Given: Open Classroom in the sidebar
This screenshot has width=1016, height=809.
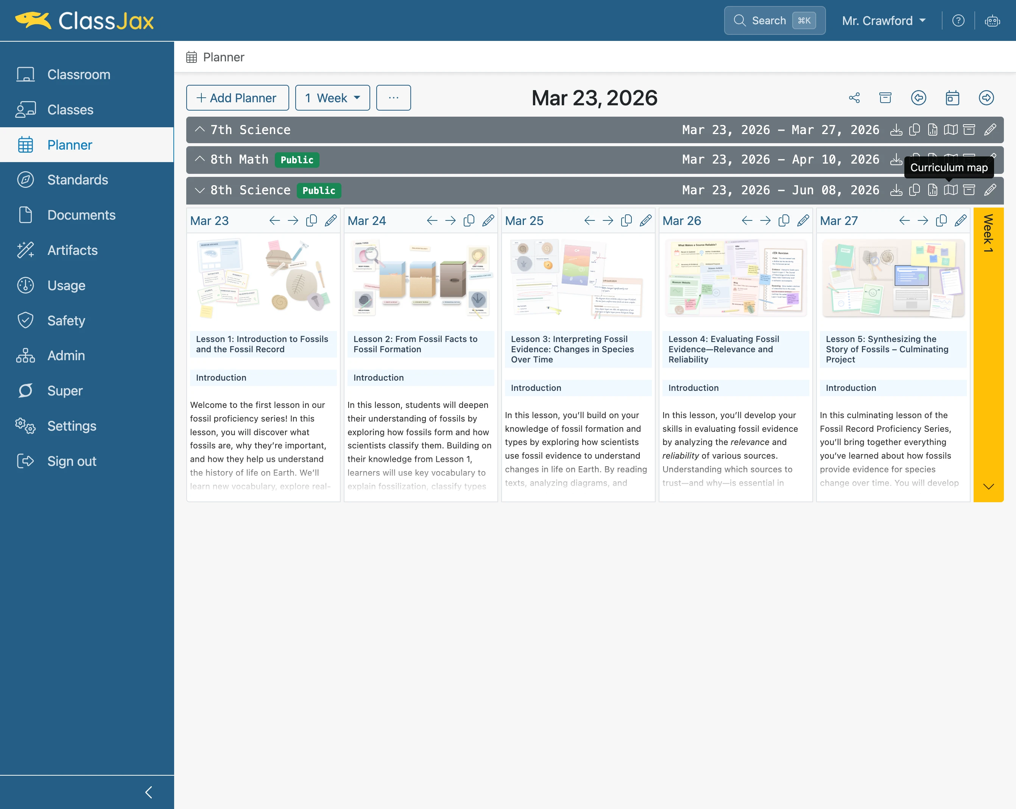Looking at the screenshot, I should (87, 75).
